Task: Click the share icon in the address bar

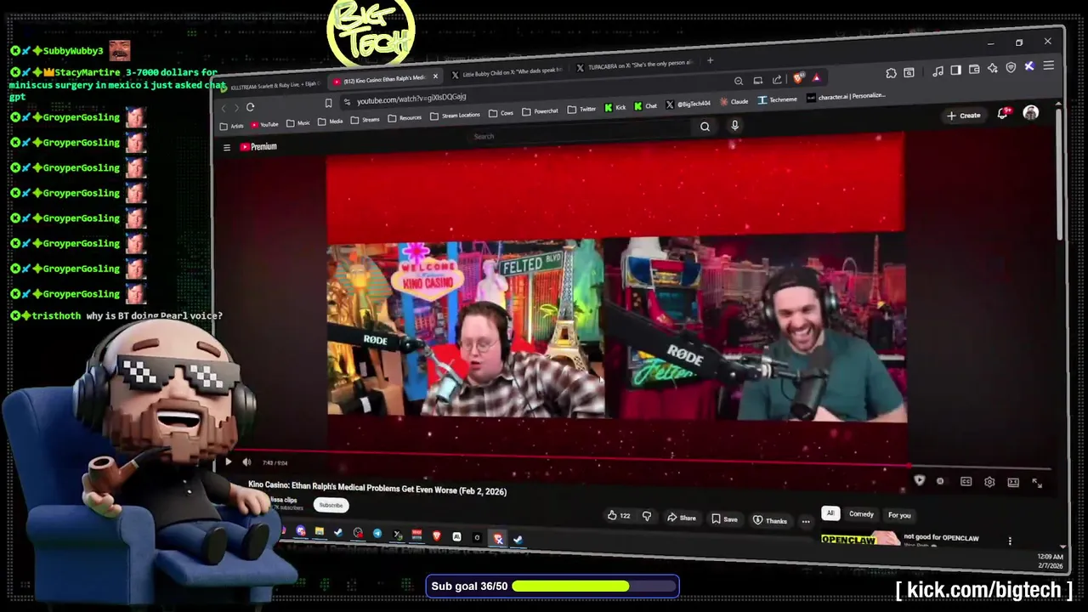Action: [x=777, y=80]
